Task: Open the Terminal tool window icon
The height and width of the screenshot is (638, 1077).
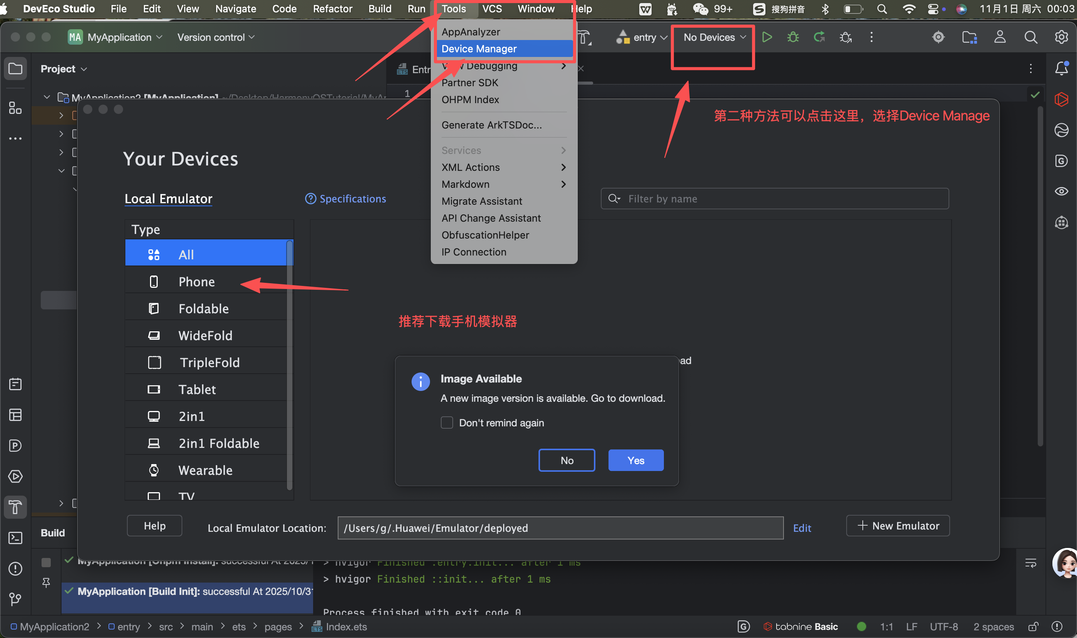Action: pos(15,538)
